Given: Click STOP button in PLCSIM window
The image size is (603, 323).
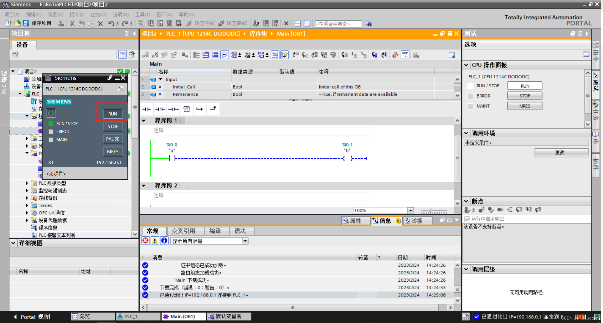Looking at the screenshot, I should tap(113, 126).
